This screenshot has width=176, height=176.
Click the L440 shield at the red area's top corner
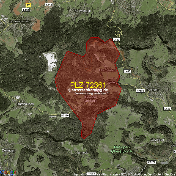(x=117, y=40)
